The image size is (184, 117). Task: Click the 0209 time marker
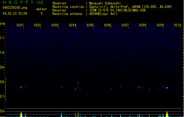(x=160, y=25)
